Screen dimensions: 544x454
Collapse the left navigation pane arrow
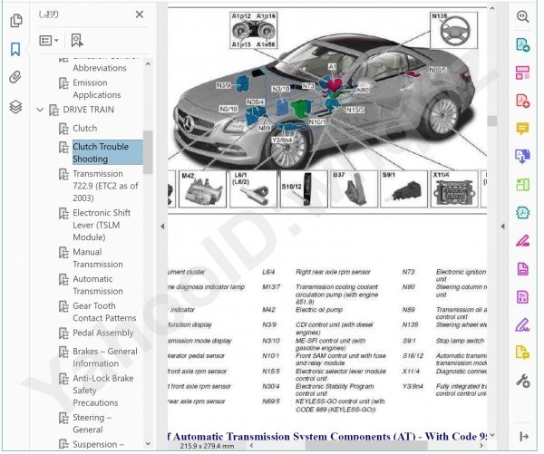(x=162, y=227)
